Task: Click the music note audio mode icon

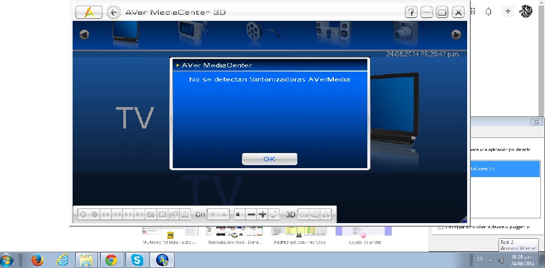Action: coord(274,215)
